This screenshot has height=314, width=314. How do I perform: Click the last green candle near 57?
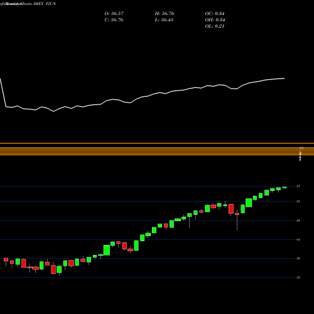(x=284, y=187)
